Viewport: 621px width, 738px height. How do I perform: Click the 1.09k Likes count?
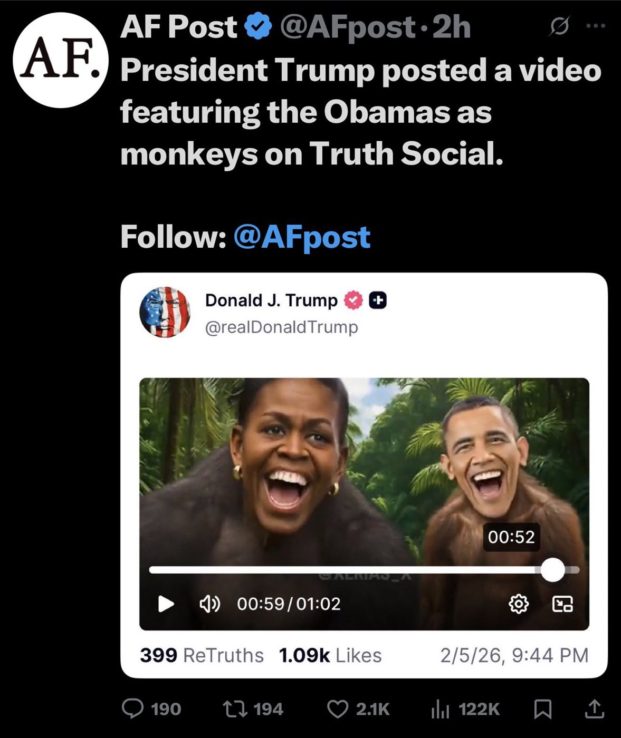[330, 655]
